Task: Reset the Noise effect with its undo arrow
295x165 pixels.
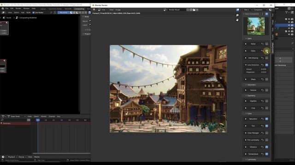Action: coord(262,44)
